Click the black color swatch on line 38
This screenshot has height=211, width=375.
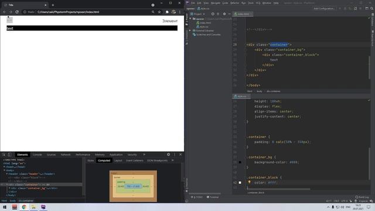(x=240, y=162)
